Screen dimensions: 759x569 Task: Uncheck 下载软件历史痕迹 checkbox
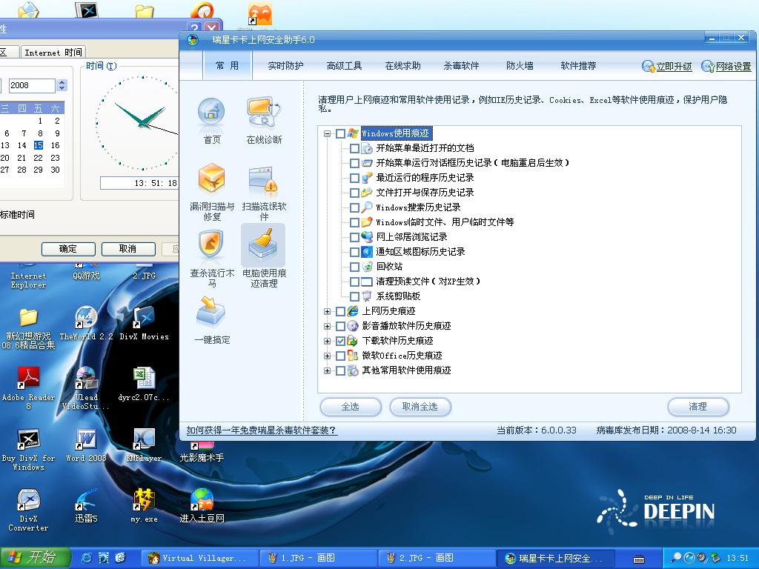(341, 341)
